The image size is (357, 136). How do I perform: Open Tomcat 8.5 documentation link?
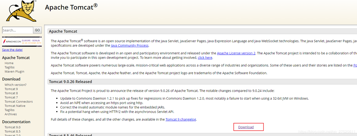pos(12,131)
